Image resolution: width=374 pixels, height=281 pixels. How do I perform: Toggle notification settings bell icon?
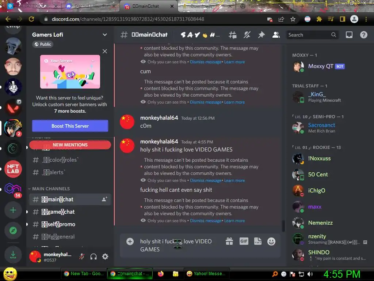point(247,35)
